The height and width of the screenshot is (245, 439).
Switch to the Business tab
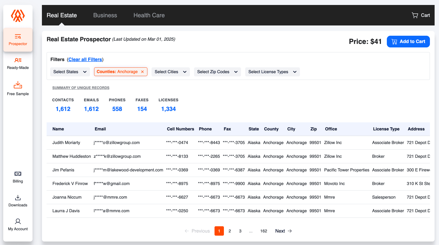(105, 15)
